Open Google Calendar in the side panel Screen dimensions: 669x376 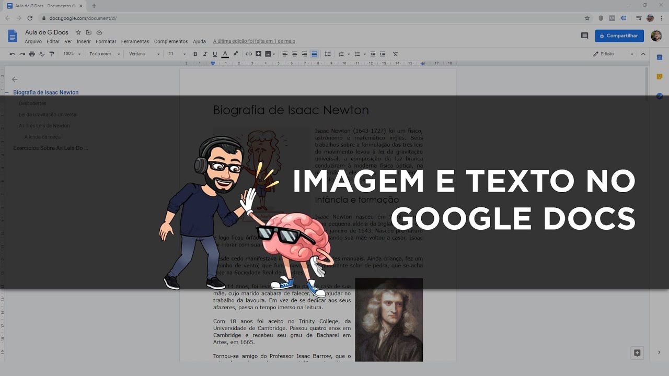click(x=660, y=57)
